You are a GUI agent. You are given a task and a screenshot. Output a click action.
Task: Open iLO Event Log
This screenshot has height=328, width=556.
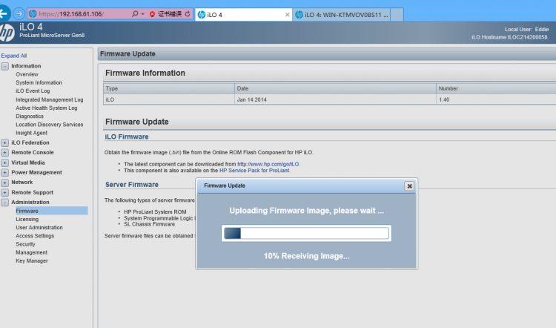pos(33,91)
